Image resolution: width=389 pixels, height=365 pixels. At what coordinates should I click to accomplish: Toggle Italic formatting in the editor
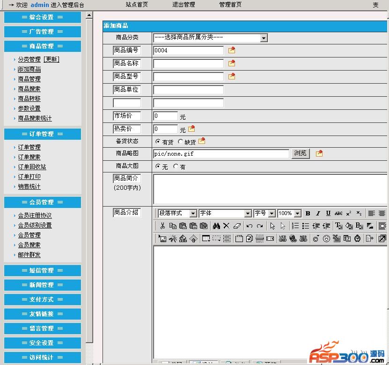click(x=318, y=214)
